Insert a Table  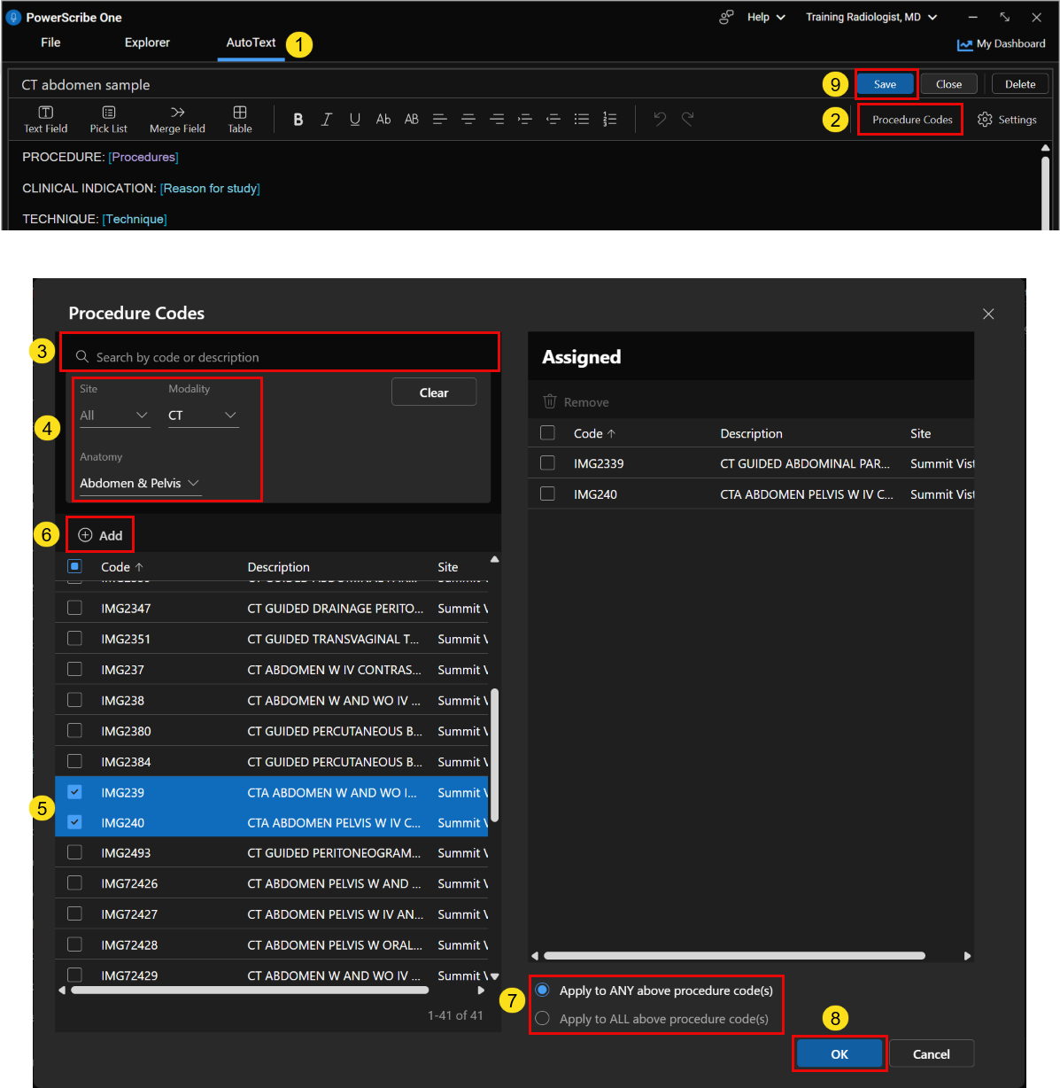point(240,120)
